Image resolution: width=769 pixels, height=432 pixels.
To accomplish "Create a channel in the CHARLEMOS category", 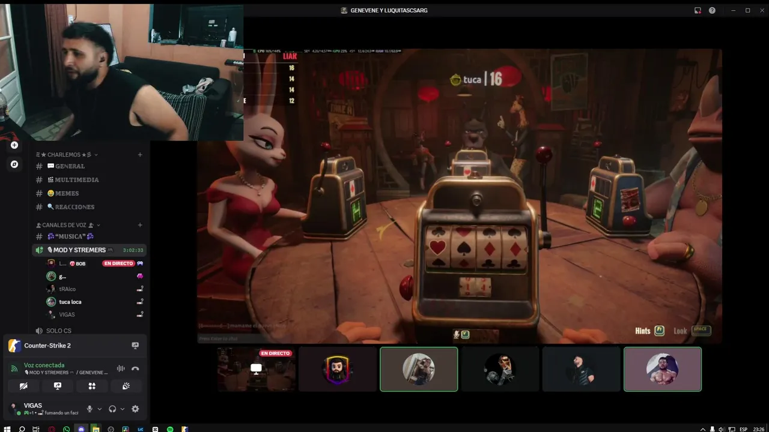I will pyautogui.click(x=140, y=154).
